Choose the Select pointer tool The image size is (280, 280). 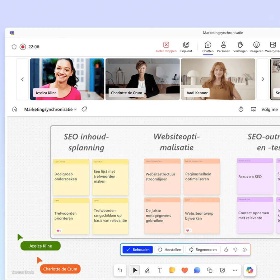coord(135,270)
